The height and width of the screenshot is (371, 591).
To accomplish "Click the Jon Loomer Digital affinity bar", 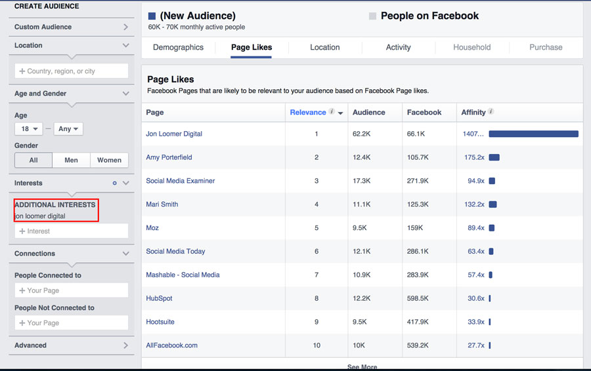I will coord(533,134).
